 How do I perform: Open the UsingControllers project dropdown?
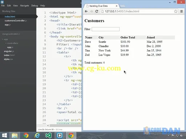[x=11, y=34]
